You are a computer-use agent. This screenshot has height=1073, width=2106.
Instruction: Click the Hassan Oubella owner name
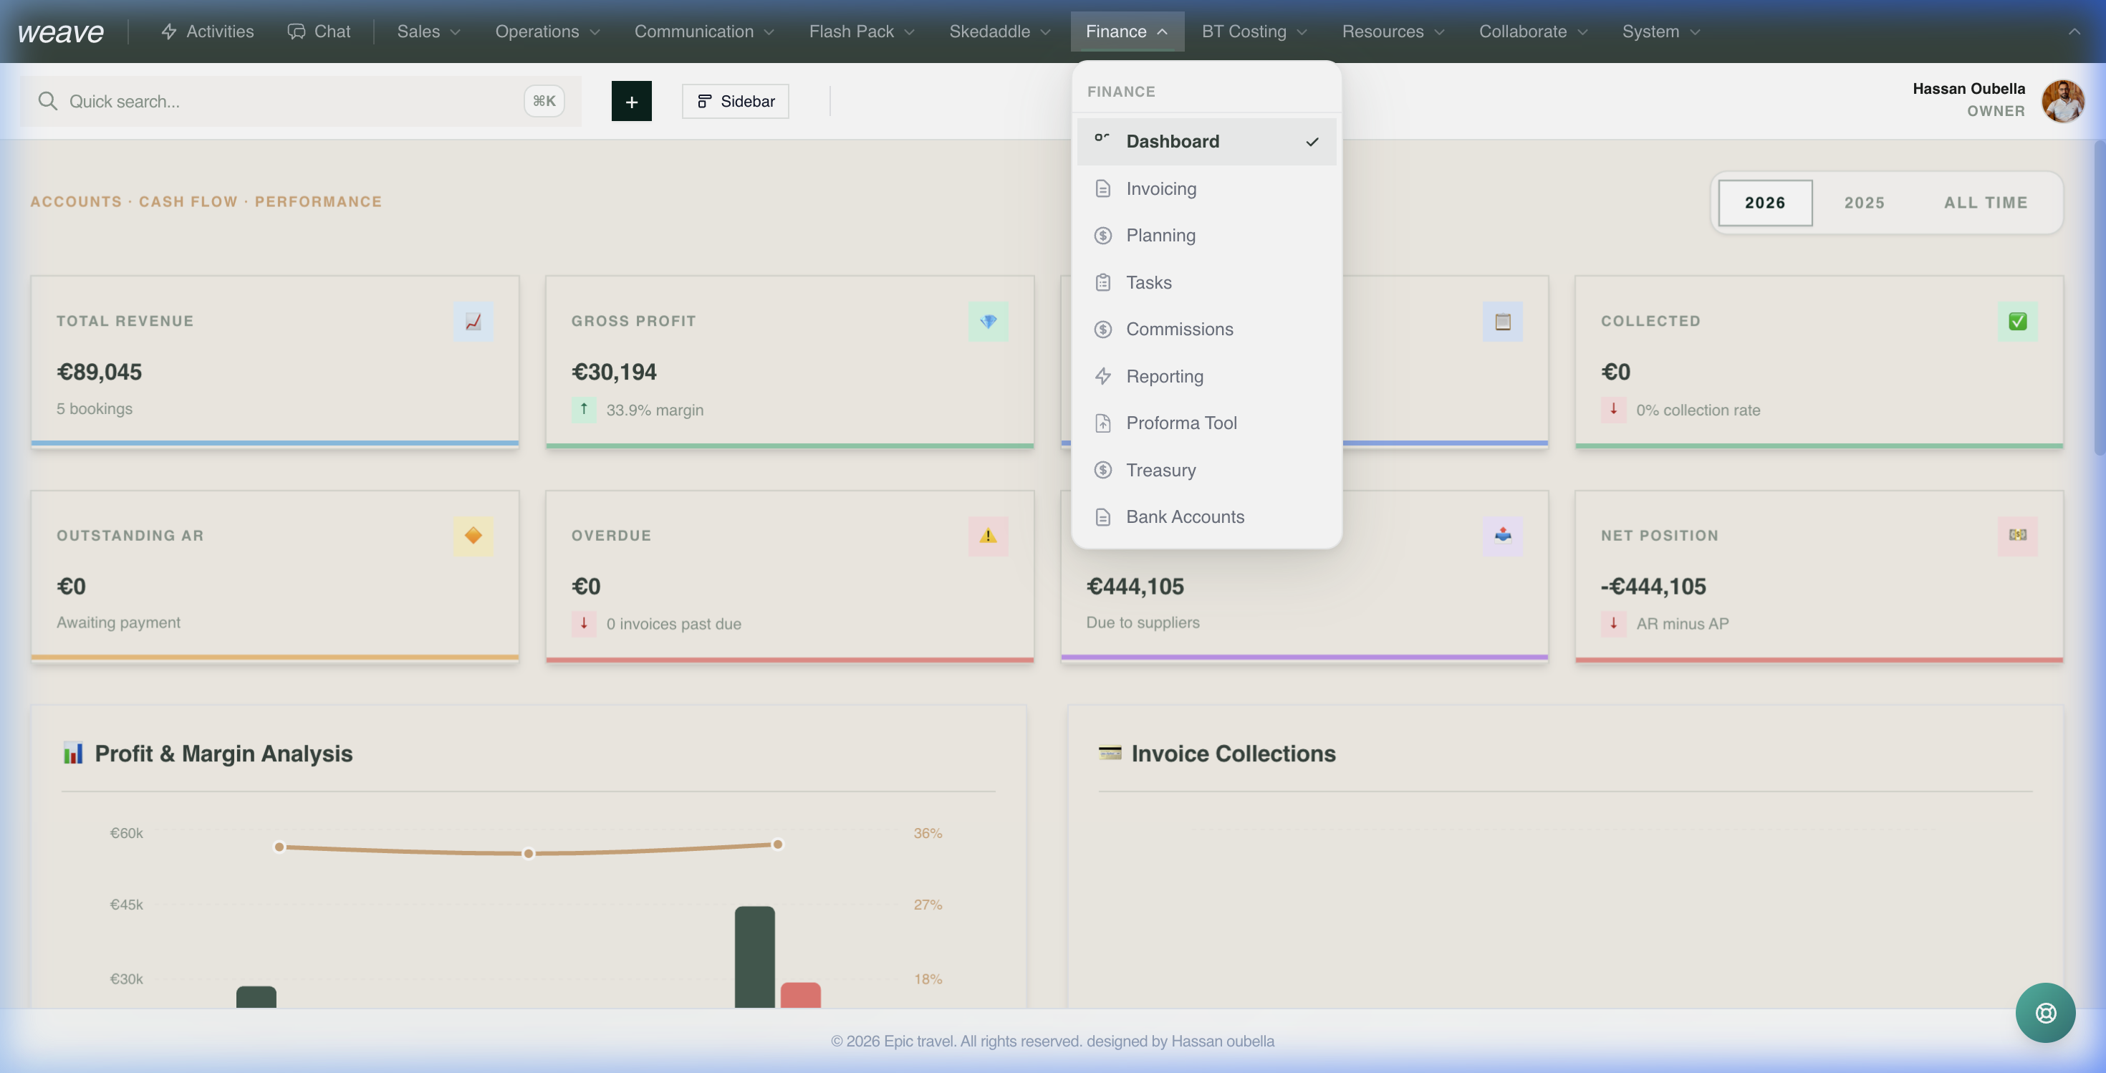click(x=1968, y=88)
